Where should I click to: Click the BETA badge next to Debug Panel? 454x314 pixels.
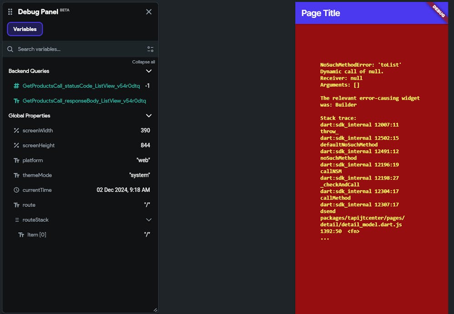click(x=64, y=10)
